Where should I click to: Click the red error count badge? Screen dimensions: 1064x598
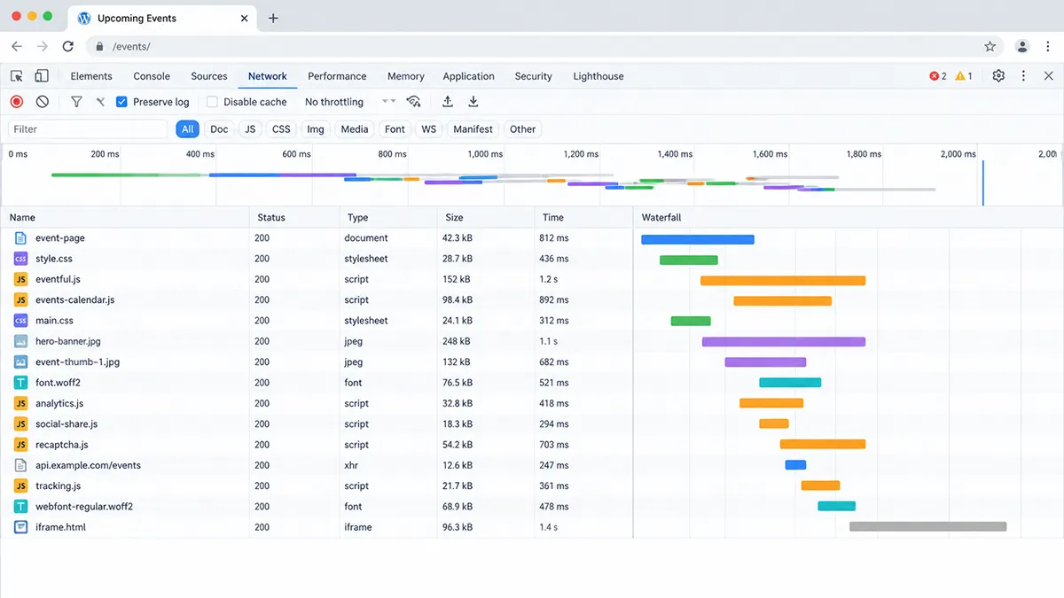click(938, 76)
